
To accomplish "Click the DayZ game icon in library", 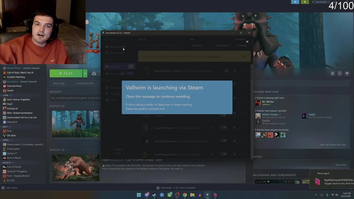I will tap(4, 104).
